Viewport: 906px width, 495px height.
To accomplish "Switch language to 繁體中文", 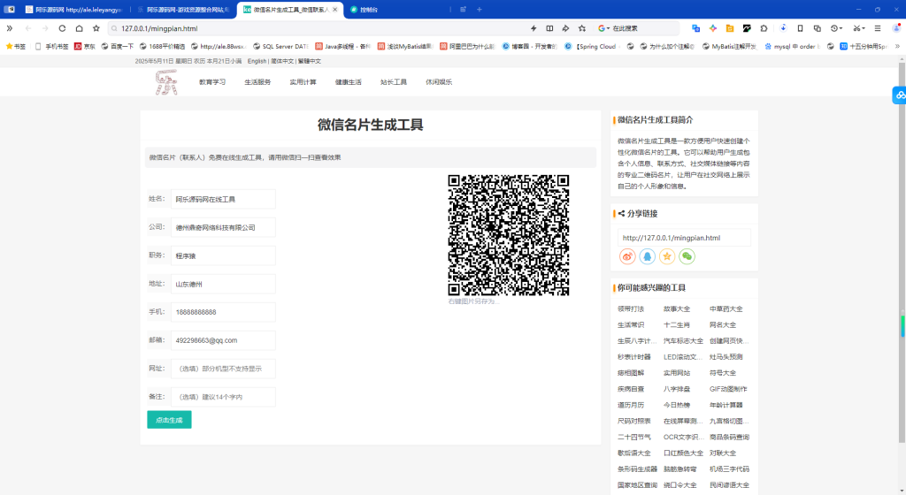I will tap(309, 61).
